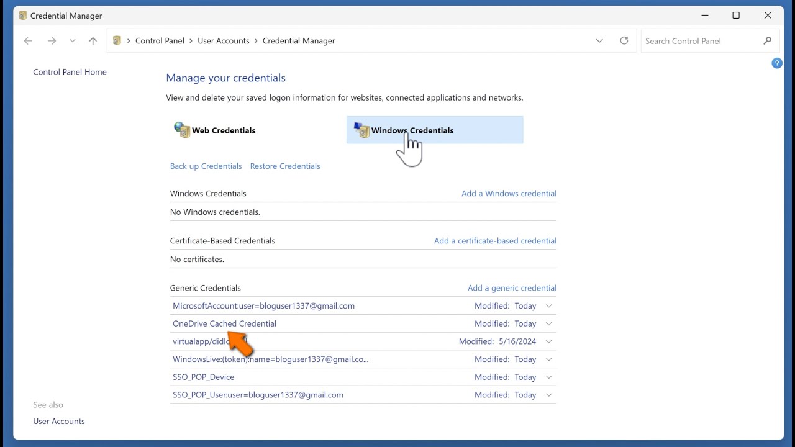Open recent locations dropdown beside forward arrow
Image resolution: width=795 pixels, height=447 pixels.
pyautogui.click(x=72, y=40)
